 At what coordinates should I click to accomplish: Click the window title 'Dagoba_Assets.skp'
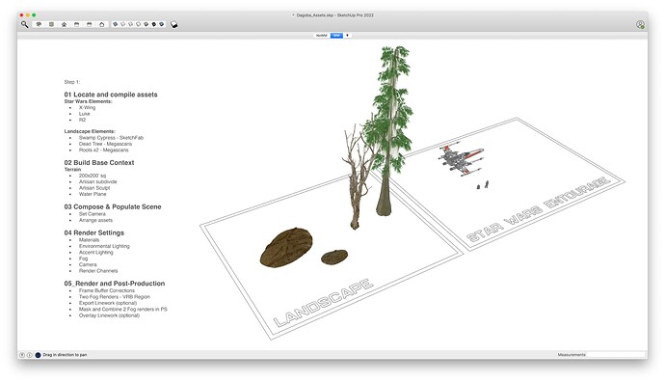pos(315,15)
